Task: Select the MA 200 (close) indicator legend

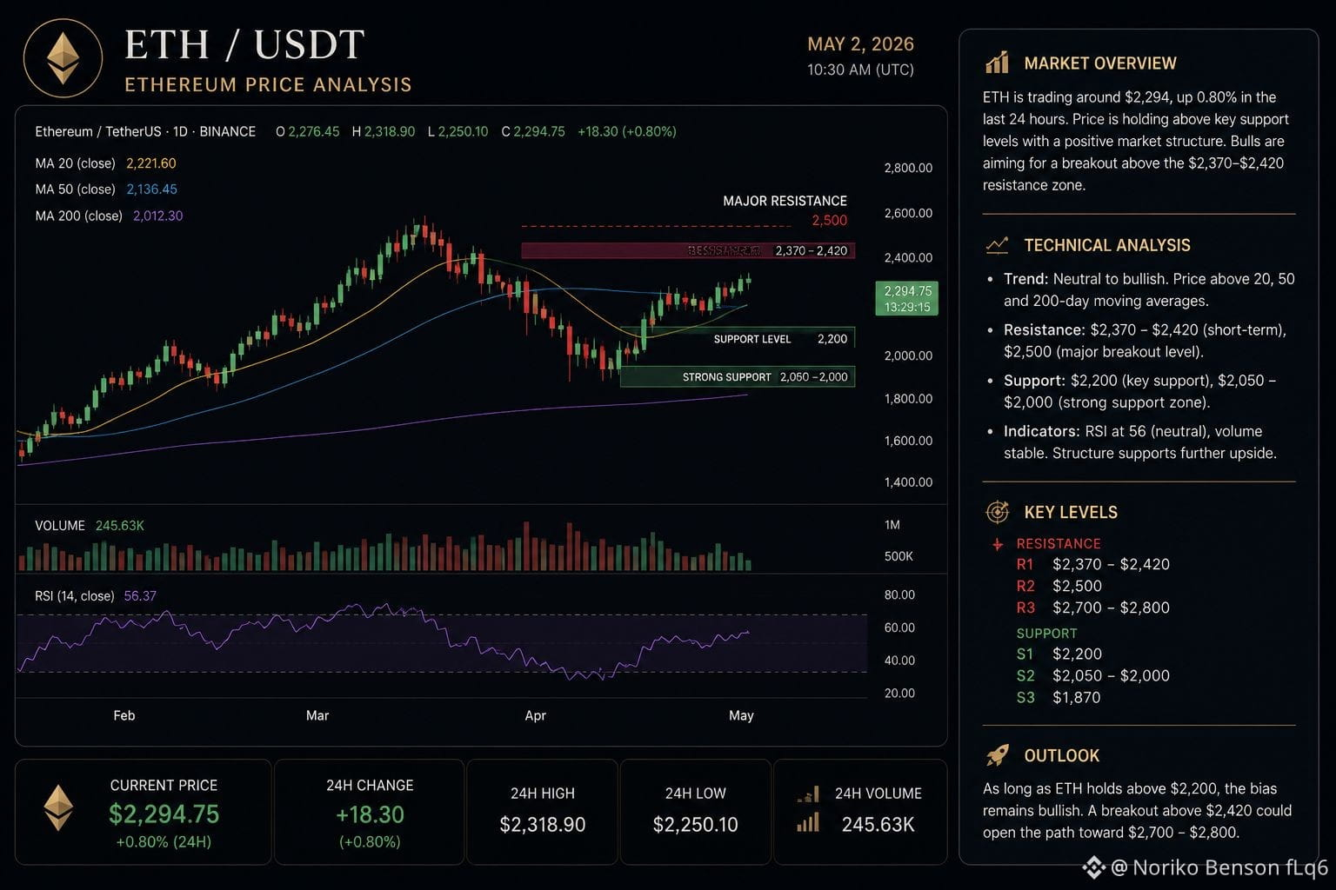Action: tap(109, 216)
